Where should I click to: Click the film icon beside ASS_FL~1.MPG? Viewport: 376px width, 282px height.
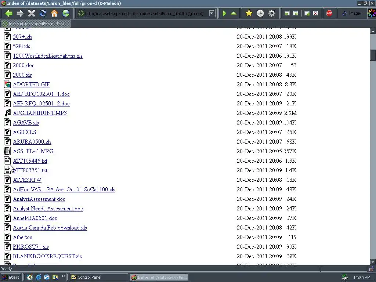7,151
